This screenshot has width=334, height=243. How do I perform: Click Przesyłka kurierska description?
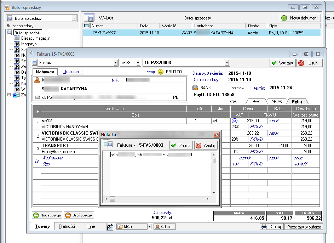[x=58, y=152]
